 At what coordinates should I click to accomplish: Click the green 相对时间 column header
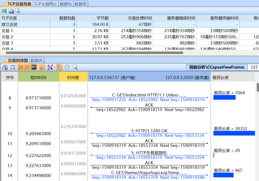[39, 77]
